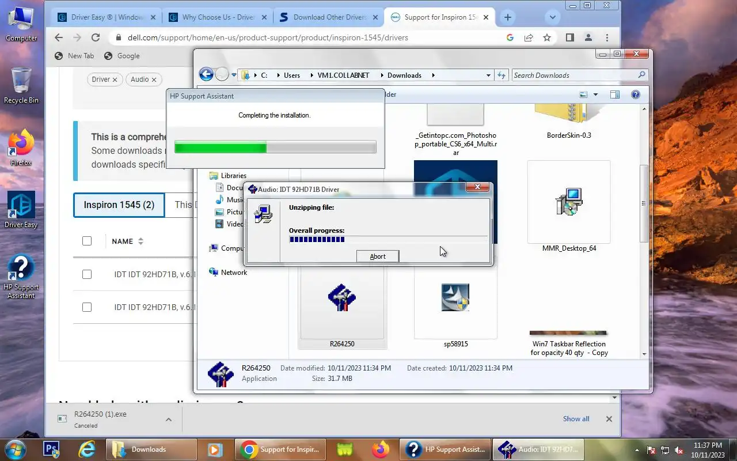Image resolution: width=737 pixels, height=461 pixels.
Task: Dismiss the Chrome downloads bar
Action: 609,419
